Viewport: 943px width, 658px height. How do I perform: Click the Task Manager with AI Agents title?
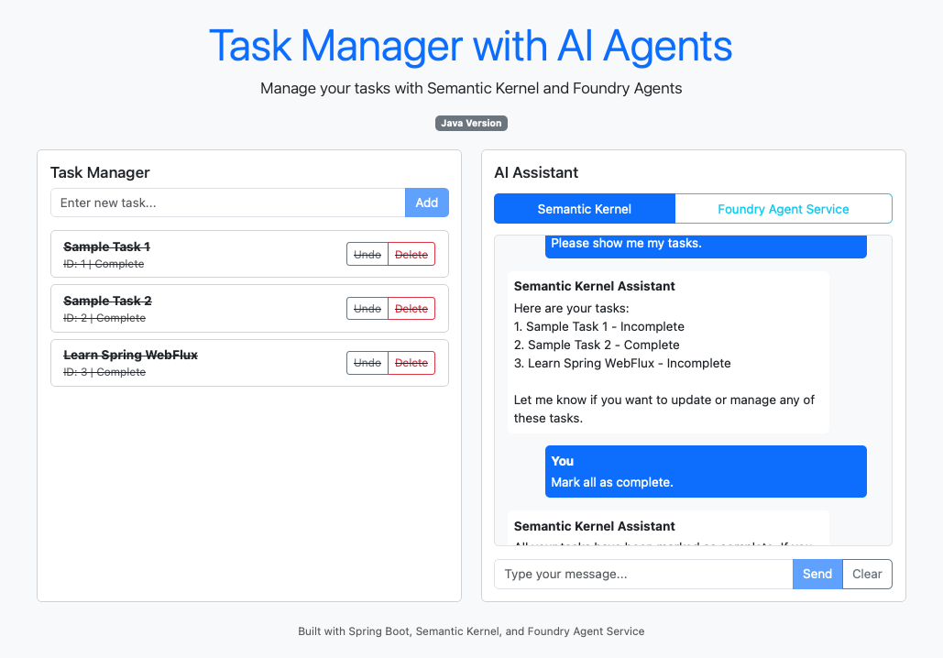pyautogui.click(x=471, y=46)
